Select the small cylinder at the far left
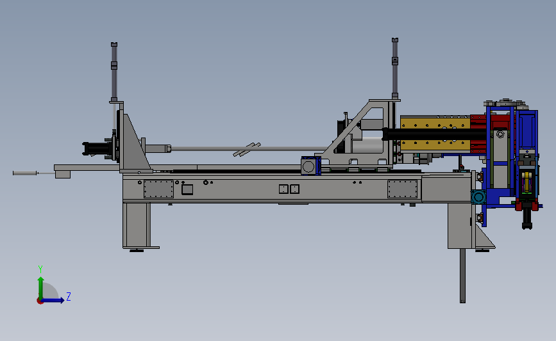Screen dimensions: 556x341 [25, 173]
